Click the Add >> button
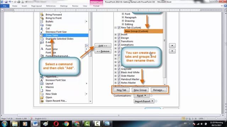Screen dimensions: 227x127 point(103,46)
